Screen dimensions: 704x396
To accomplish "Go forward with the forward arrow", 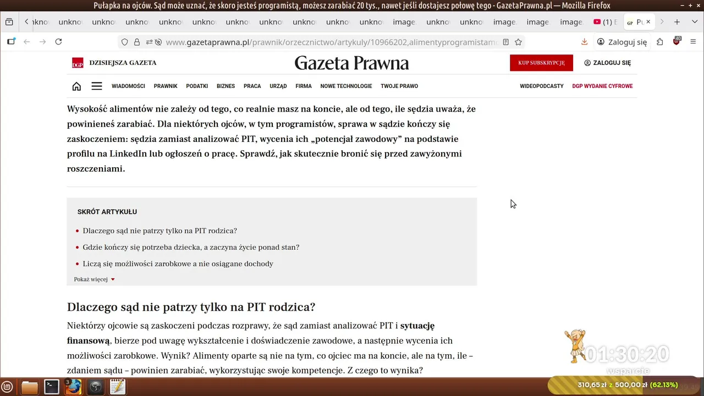I will click(x=42, y=42).
